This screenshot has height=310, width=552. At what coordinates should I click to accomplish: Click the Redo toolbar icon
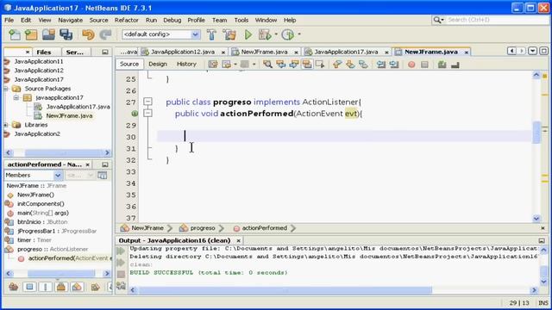click(x=105, y=34)
